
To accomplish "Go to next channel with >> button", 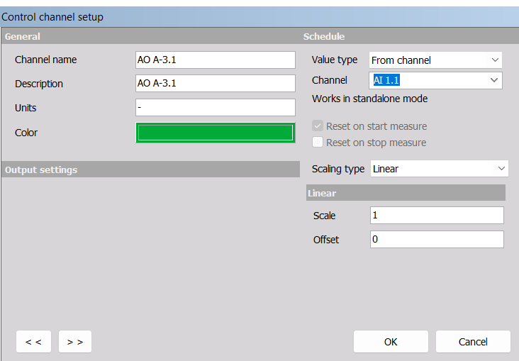I will pyautogui.click(x=75, y=341).
